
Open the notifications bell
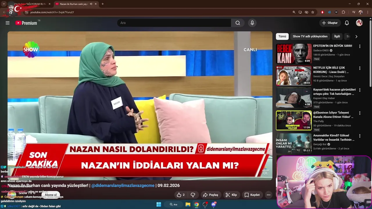347,23
